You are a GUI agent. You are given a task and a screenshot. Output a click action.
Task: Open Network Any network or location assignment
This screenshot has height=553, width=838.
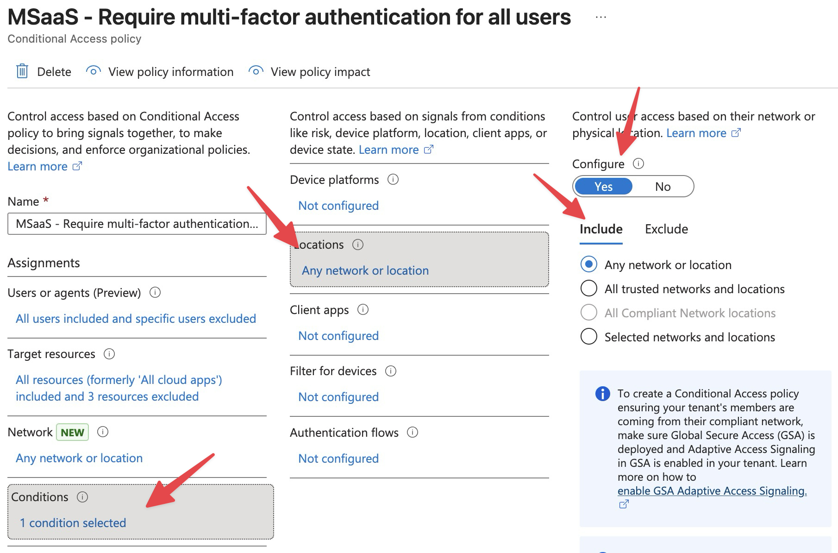[x=79, y=458]
